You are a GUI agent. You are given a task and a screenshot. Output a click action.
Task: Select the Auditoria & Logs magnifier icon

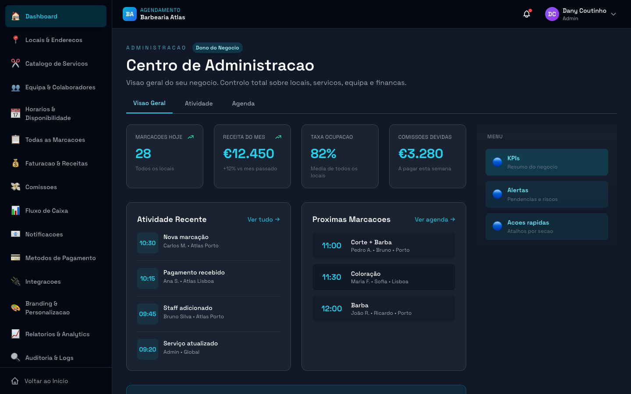pos(15,358)
